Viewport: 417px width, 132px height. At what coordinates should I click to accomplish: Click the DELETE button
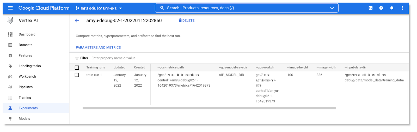(x=186, y=20)
